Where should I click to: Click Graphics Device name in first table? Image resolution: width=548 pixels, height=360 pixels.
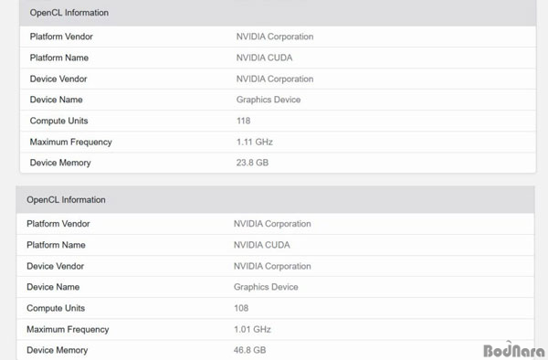tap(269, 100)
